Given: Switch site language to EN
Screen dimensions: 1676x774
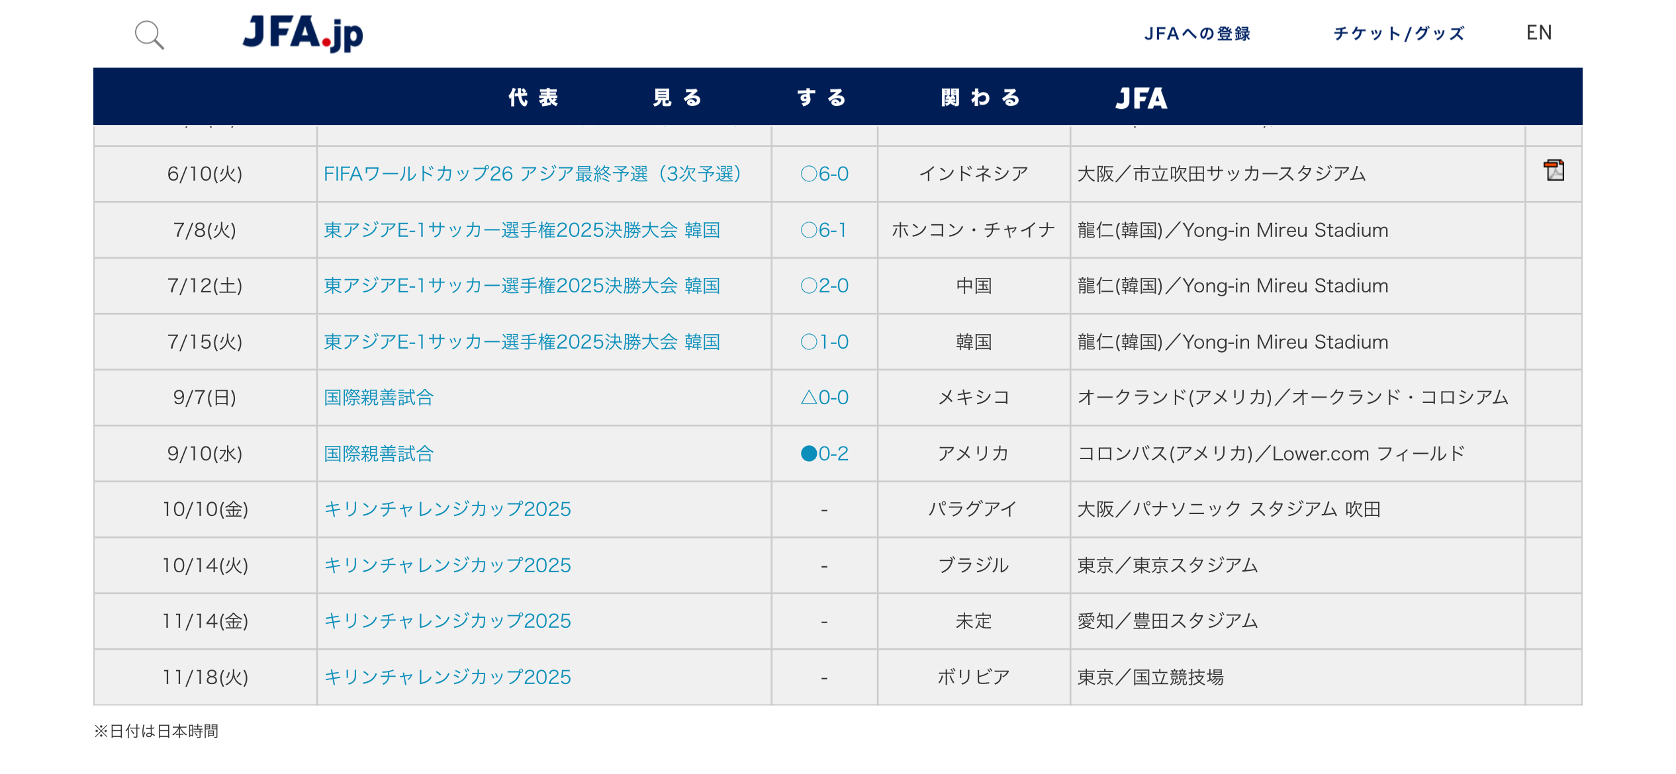Looking at the screenshot, I should tap(1539, 33).
